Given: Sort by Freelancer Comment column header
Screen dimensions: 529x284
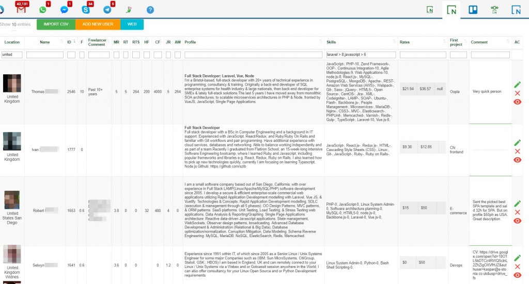Looking at the screenshot, I should pos(99,42).
